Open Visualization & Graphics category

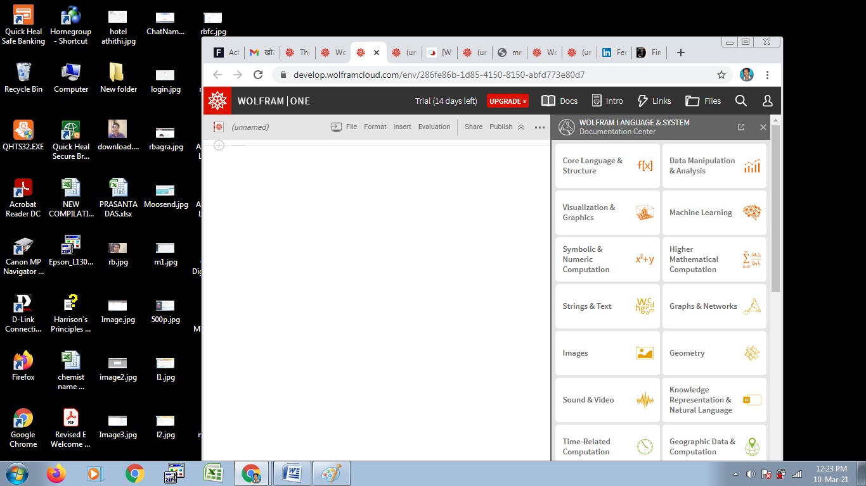607,213
